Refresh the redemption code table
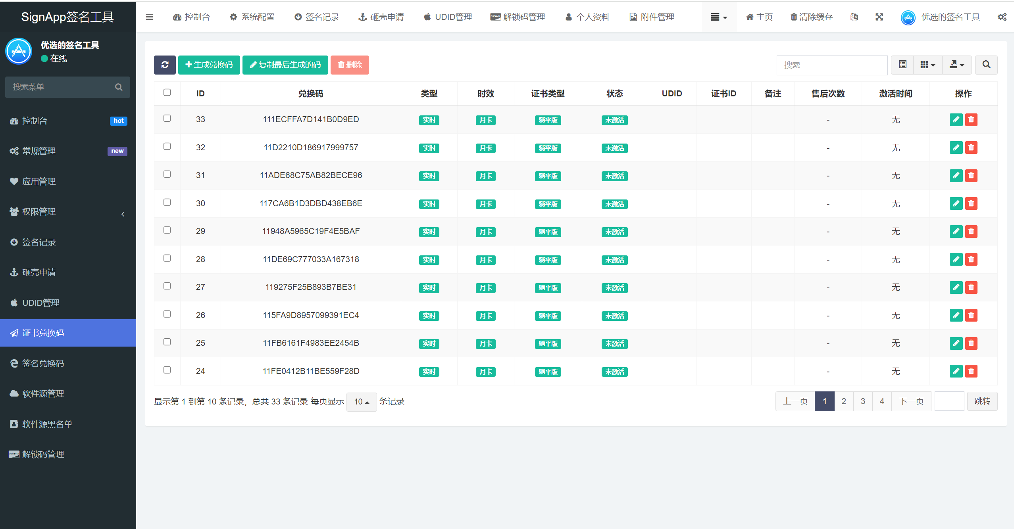Screen dimensions: 1014x529 pyautogui.click(x=165, y=65)
